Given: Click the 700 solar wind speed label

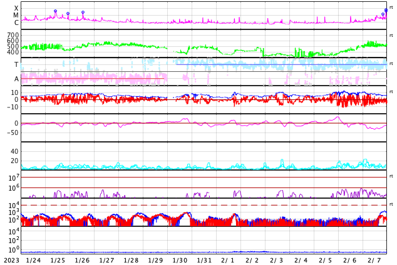Looking at the screenshot, I should pyautogui.click(x=13, y=35).
